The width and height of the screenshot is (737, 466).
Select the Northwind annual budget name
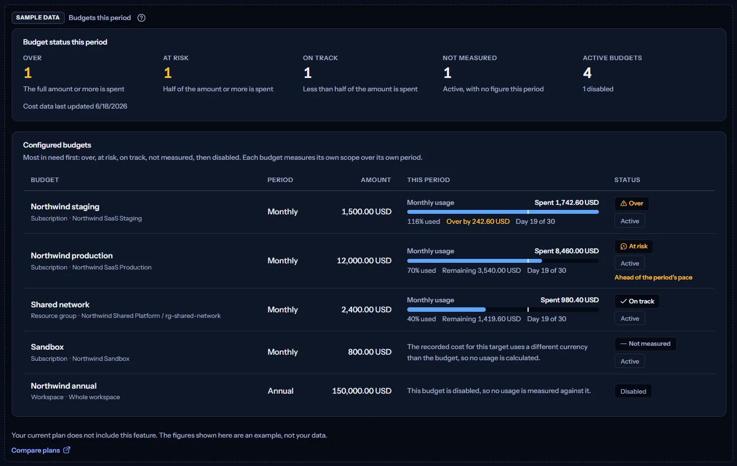(64, 386)
